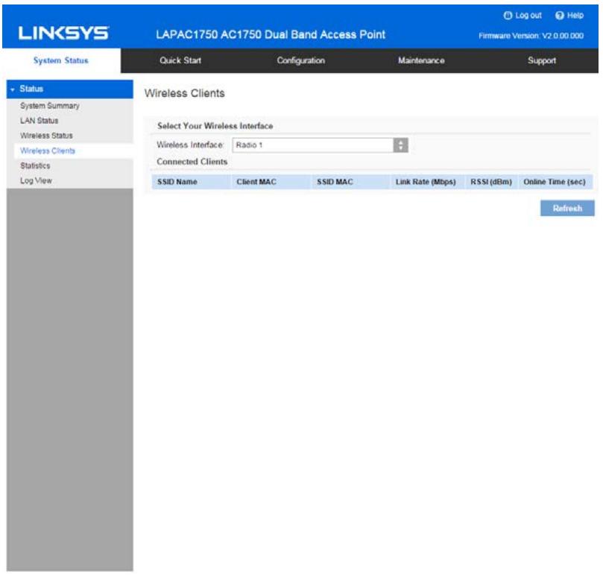This screenshot has height=576, width=603.
Task: Go to the Maintenance tab
Action: pos(421,60)
